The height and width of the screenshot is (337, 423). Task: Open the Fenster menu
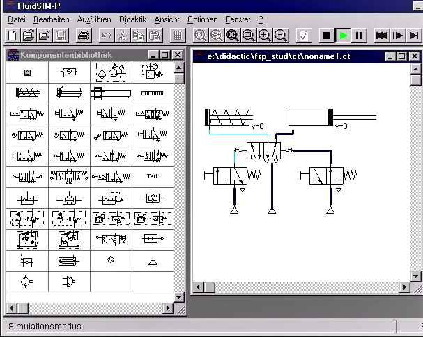point(238,19)
